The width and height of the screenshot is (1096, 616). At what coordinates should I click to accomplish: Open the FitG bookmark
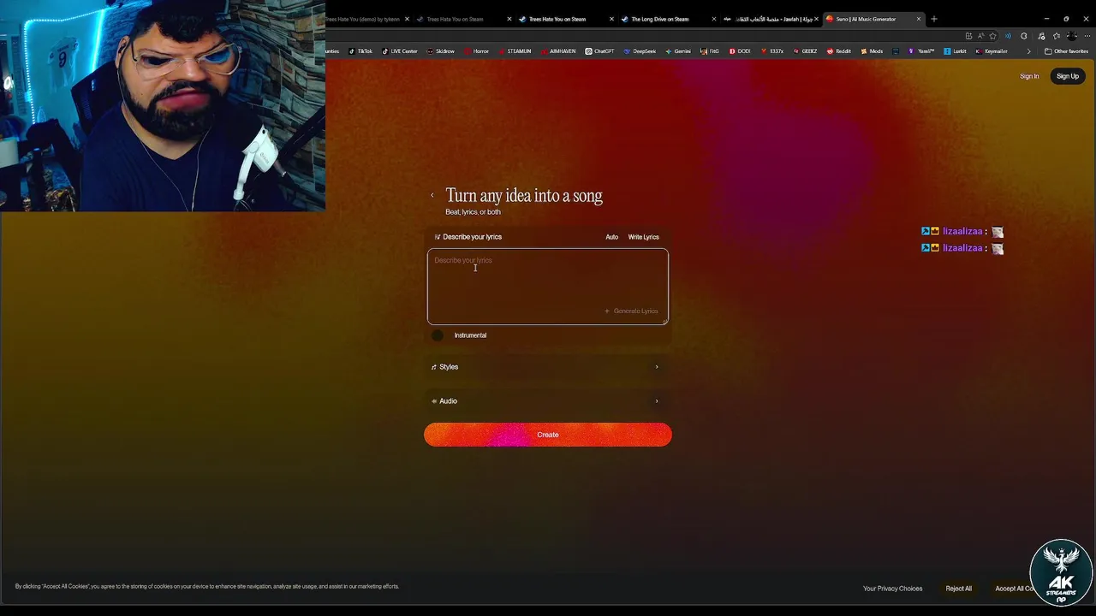(x=710, y=51)
